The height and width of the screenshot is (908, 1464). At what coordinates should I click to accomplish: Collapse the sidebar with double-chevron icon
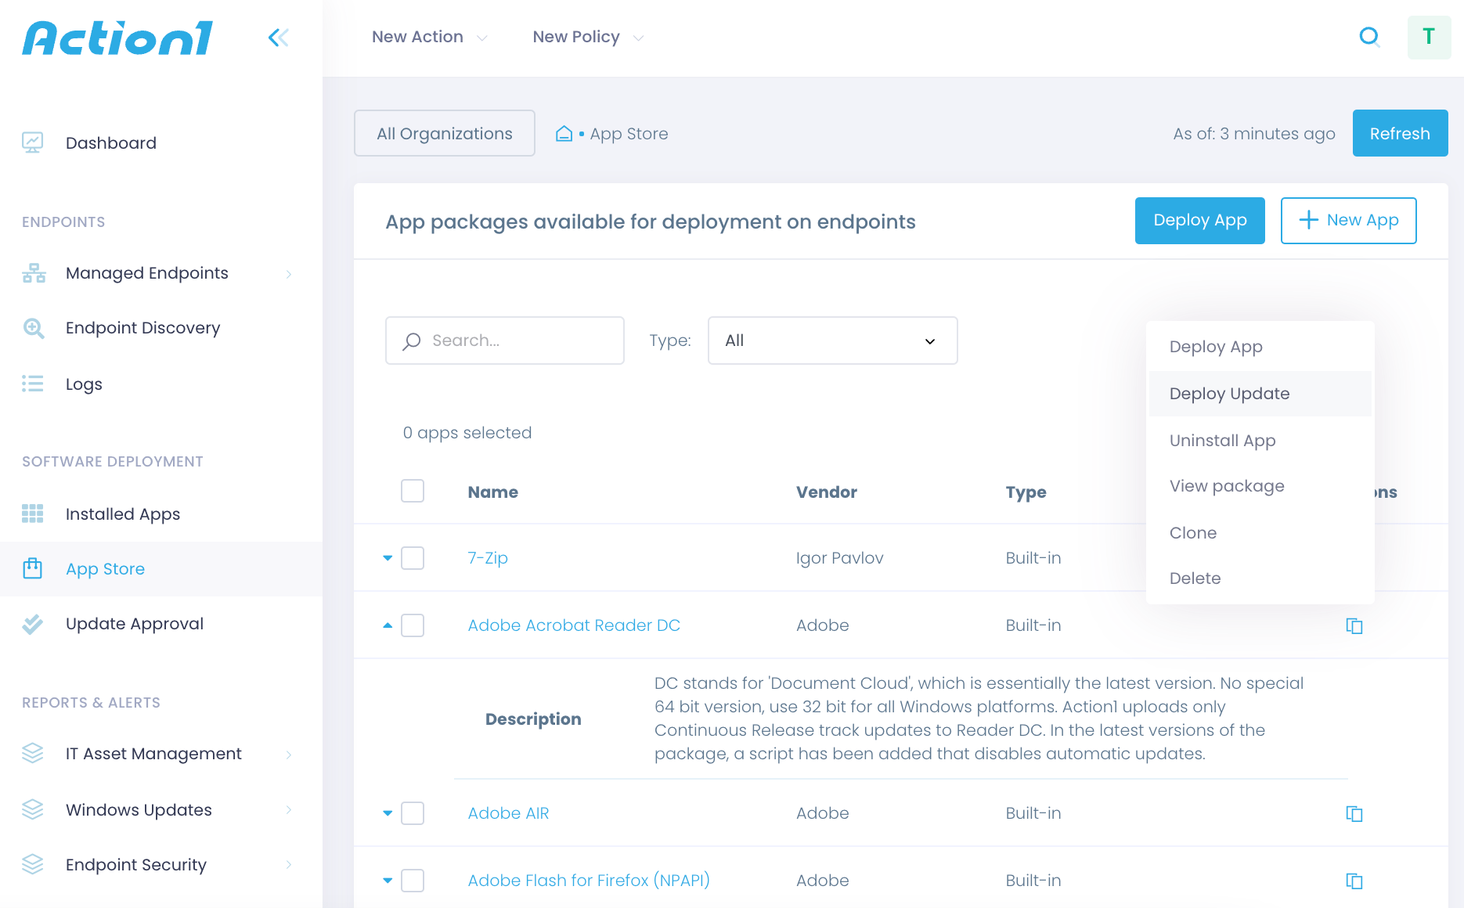pos(278,38)
